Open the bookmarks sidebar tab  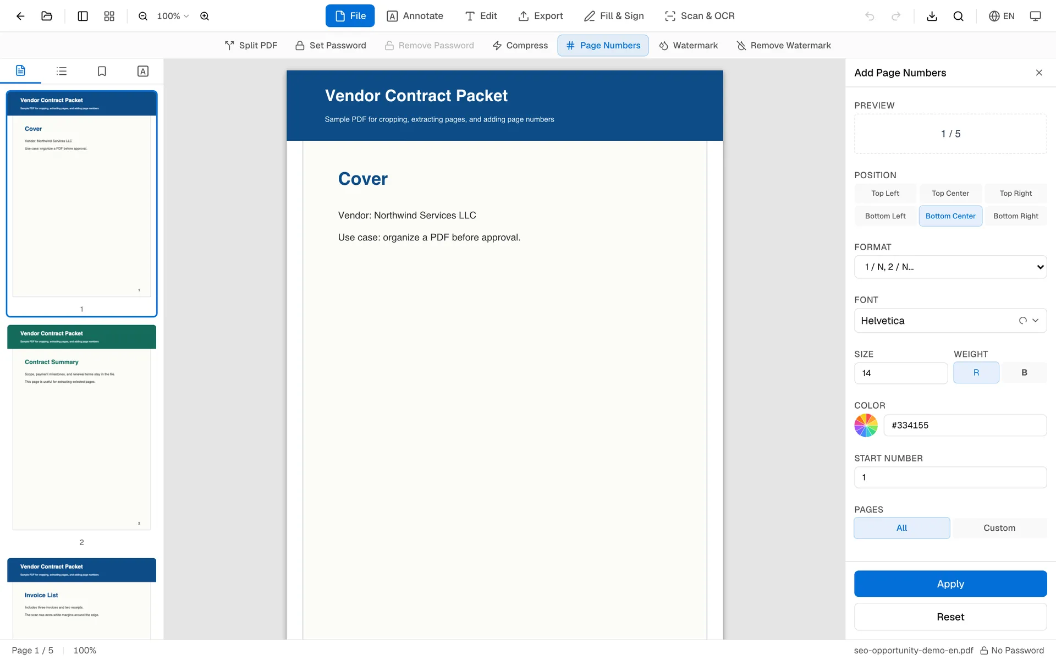tap(102, 71)
